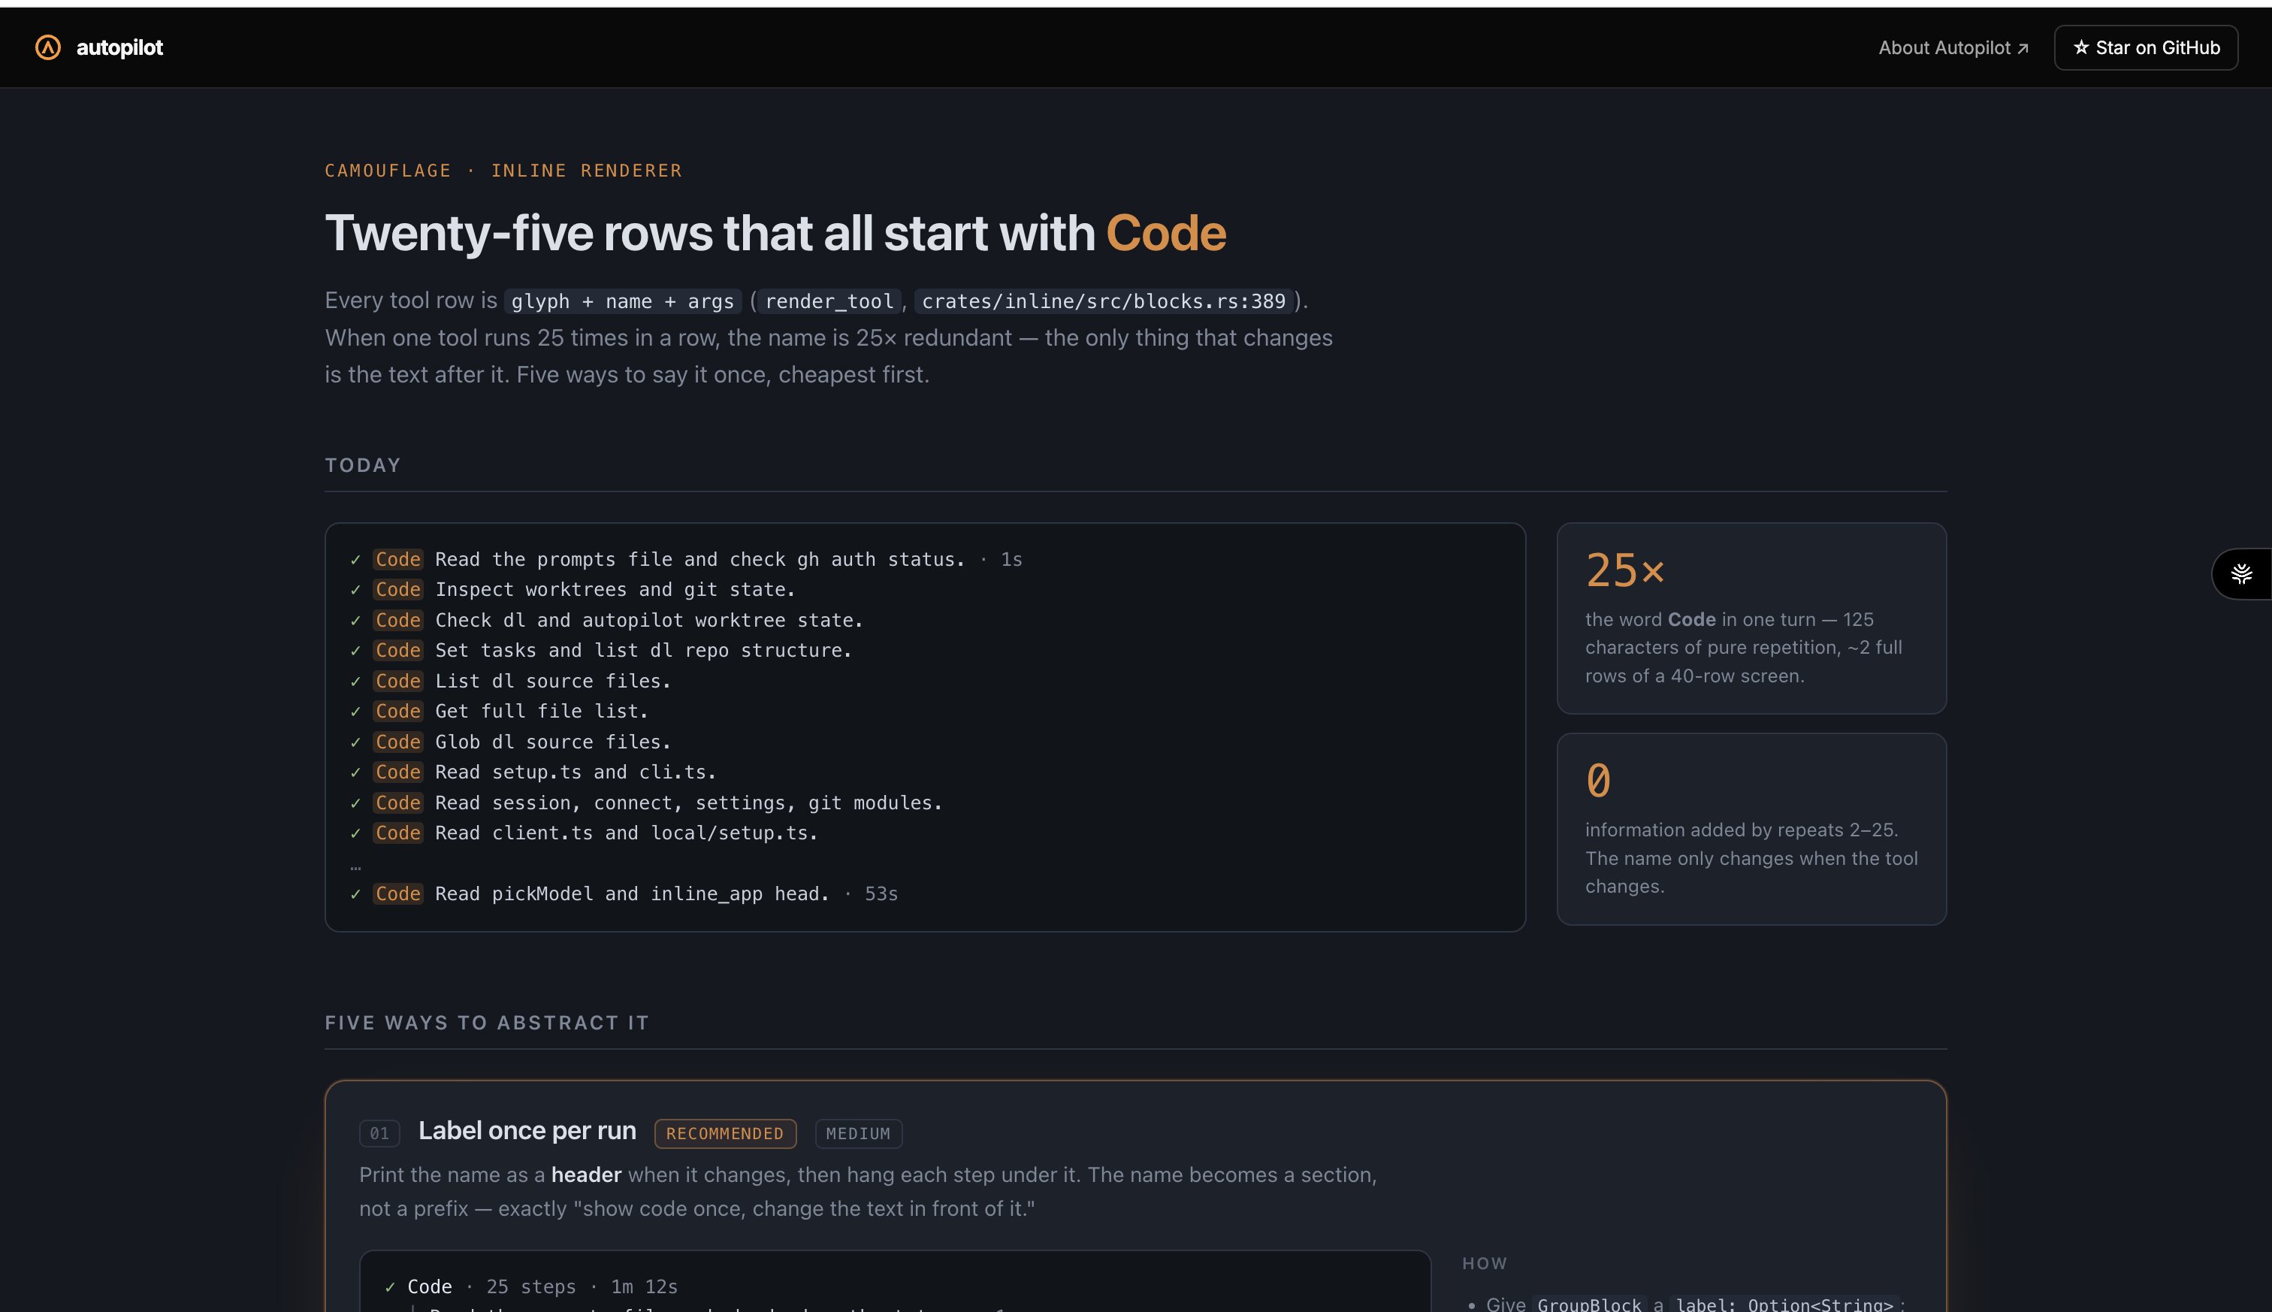This screenshot has width=2272, height=1312.
Task: Click the HOW label
Action: tap(1485, 1263)
